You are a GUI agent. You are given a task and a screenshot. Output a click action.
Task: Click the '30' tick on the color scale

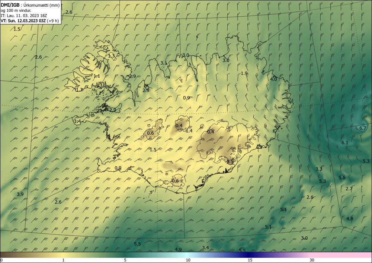(312, 260)
